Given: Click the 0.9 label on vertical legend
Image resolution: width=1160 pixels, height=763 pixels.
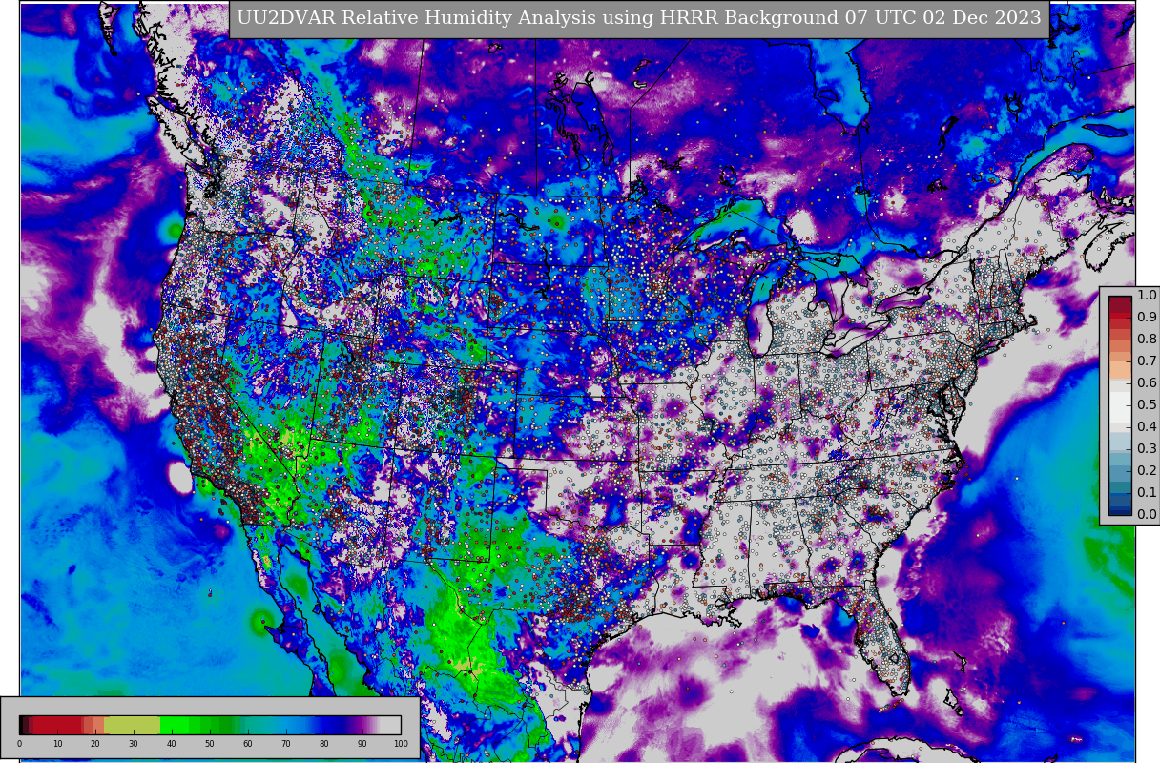Looking at the screenshot, I should point(1147,317).
